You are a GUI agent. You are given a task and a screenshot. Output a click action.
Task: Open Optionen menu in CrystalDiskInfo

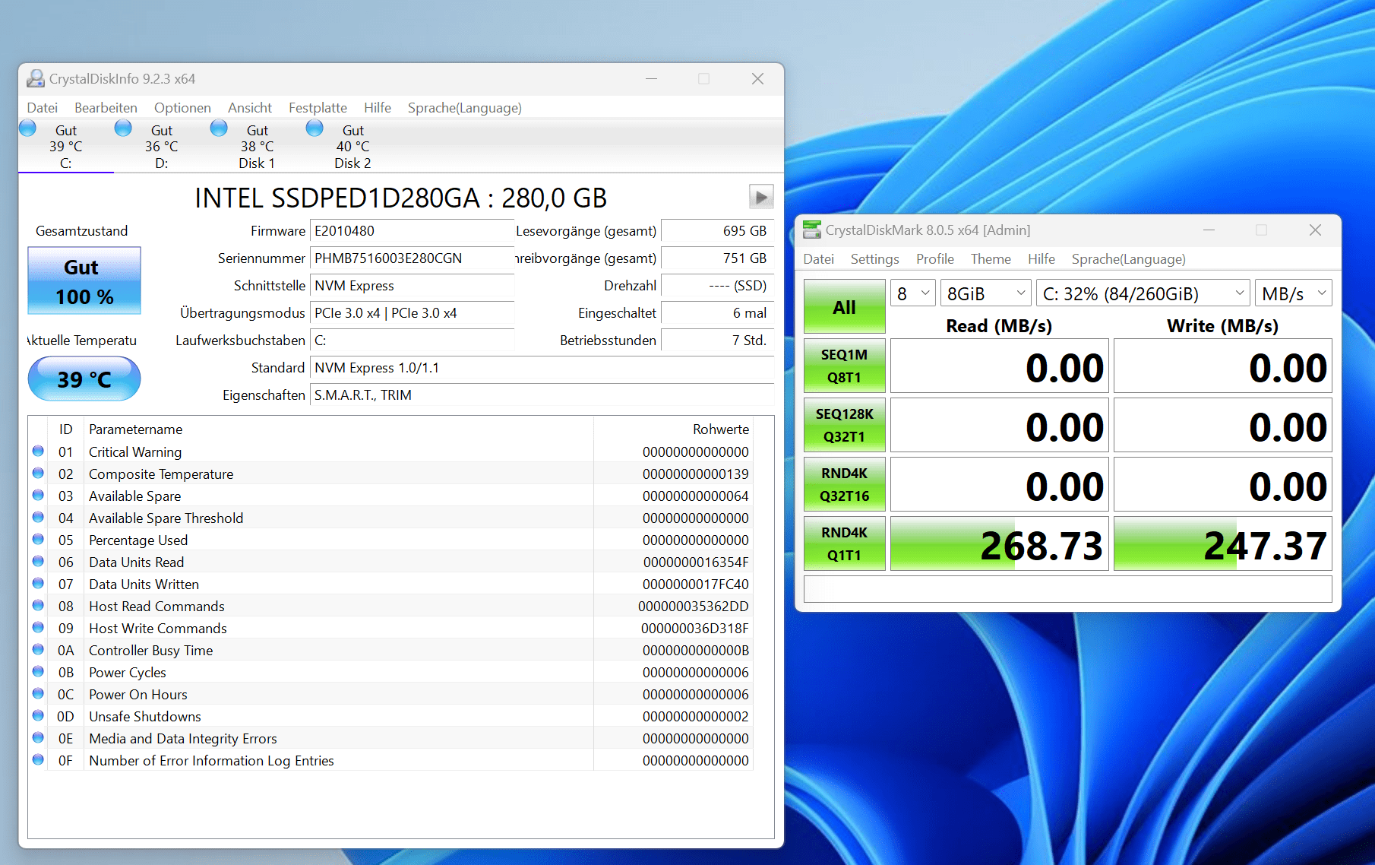(x=182, y=108)
